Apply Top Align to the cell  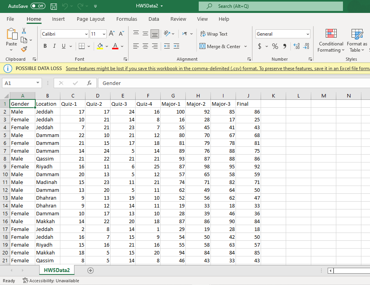(x=136, y=34)
